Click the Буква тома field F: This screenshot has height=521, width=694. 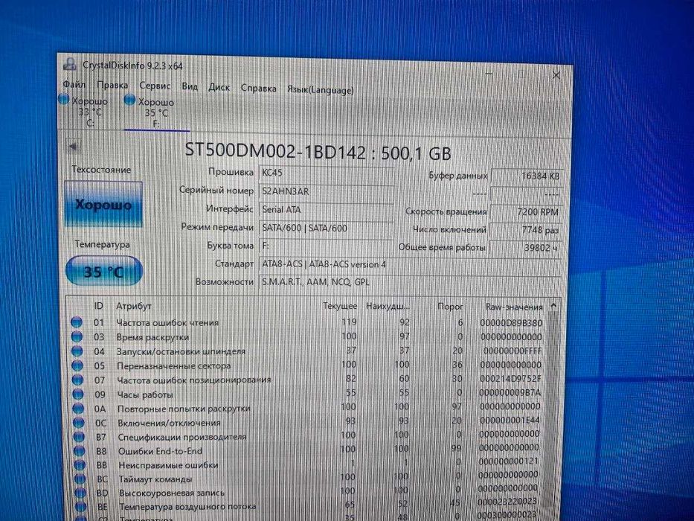[327, 246]
